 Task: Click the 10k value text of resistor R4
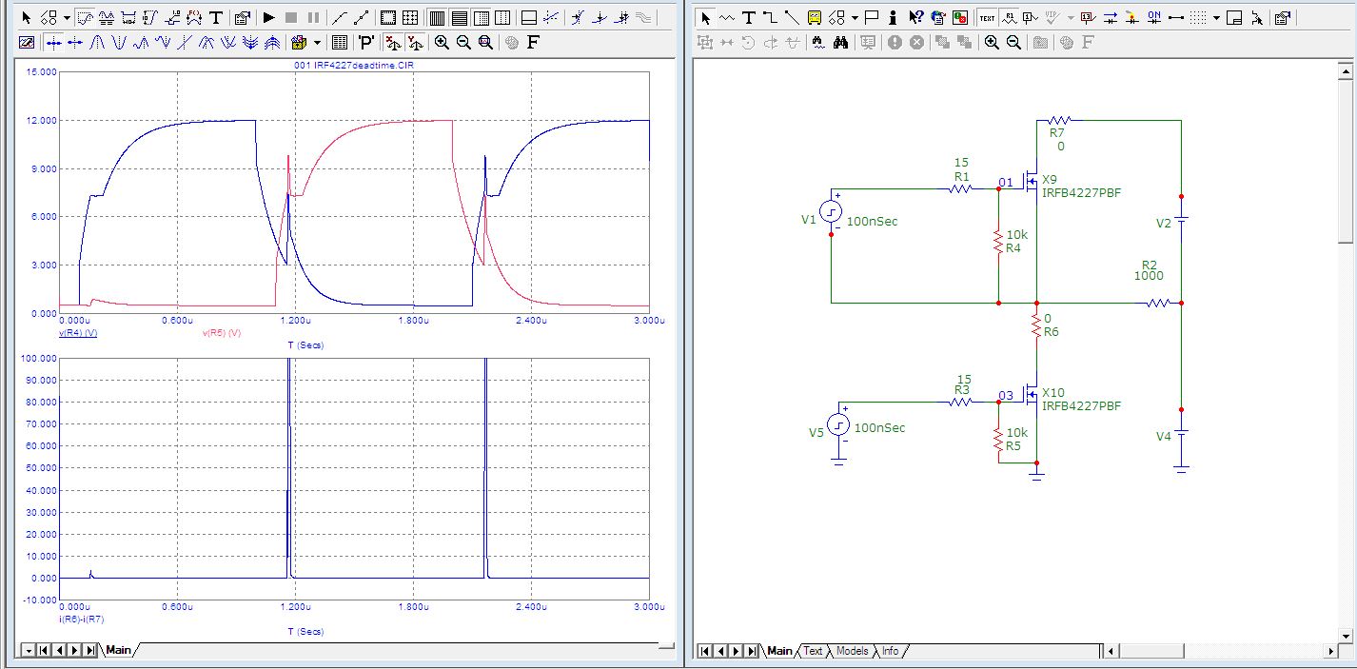coord(1017,234)
